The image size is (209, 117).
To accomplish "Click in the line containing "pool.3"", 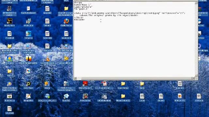I will pyautogui.click(x=81, y=9).
